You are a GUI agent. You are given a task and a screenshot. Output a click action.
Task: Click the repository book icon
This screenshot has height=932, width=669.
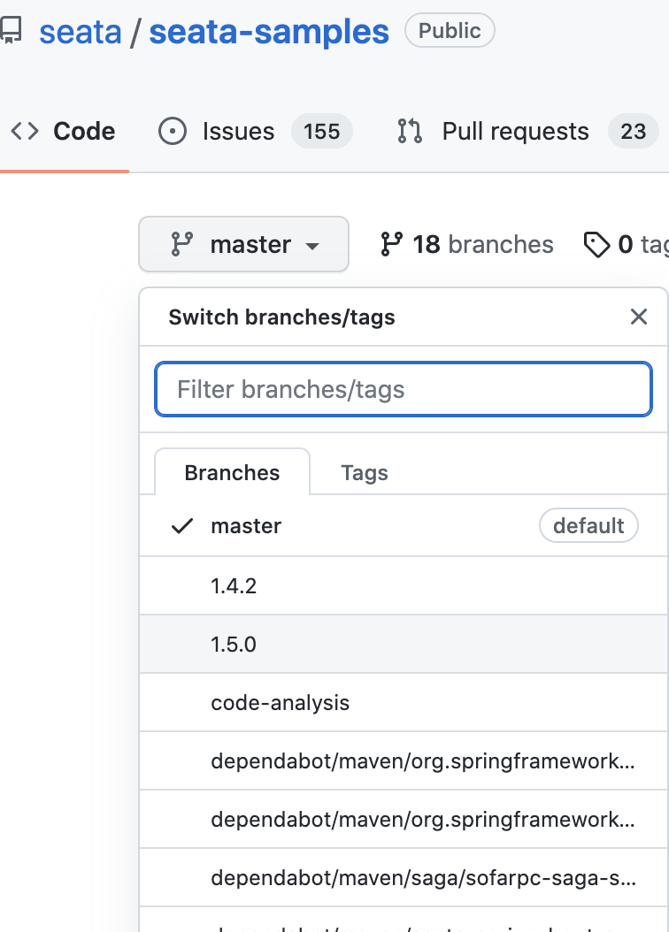(x=11, y=30)
